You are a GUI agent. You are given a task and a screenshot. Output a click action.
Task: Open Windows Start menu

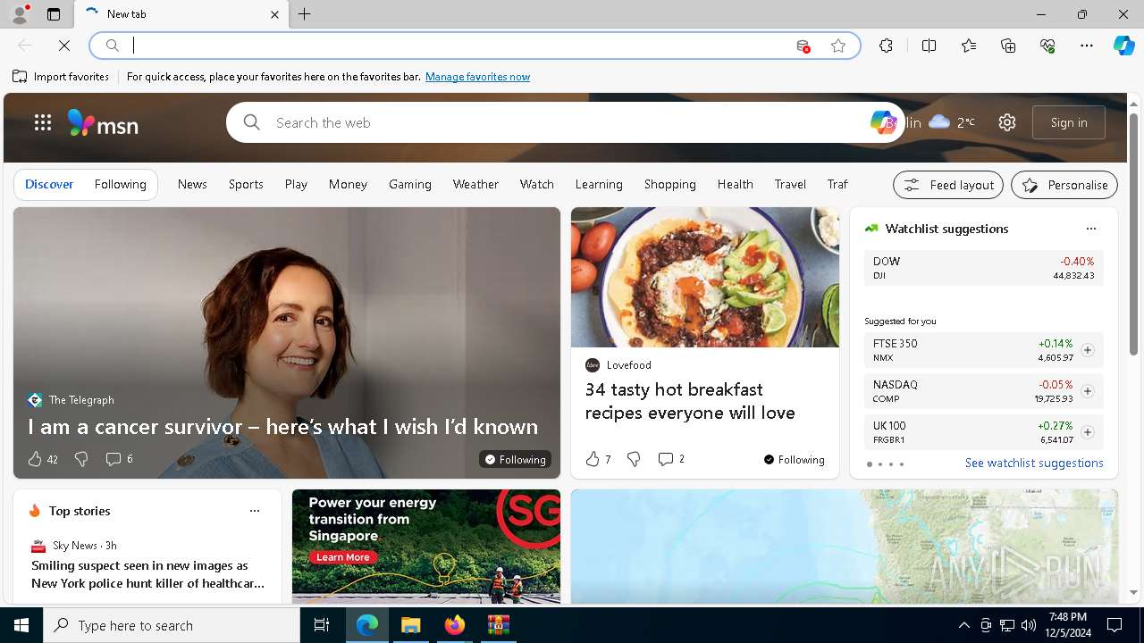point(21,625)
